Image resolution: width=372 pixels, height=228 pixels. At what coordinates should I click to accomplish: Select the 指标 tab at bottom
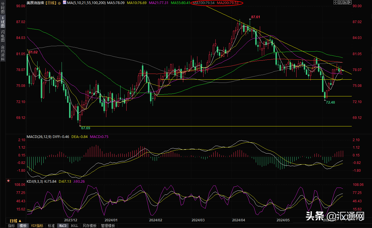(x=12, y=226)
